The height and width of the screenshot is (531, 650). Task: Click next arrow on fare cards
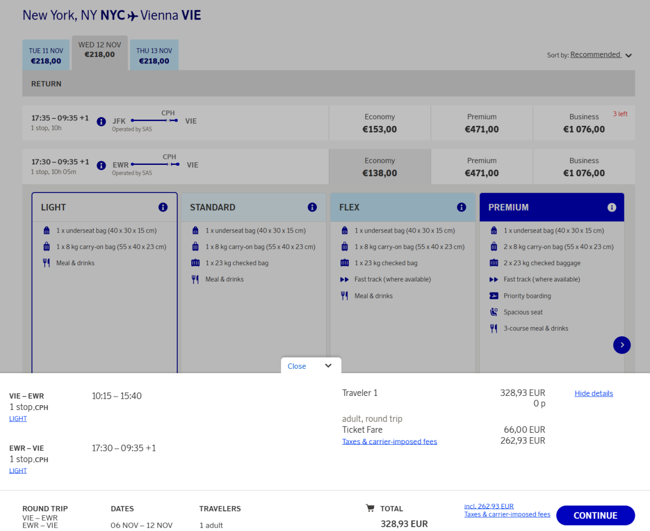(622, 345)
